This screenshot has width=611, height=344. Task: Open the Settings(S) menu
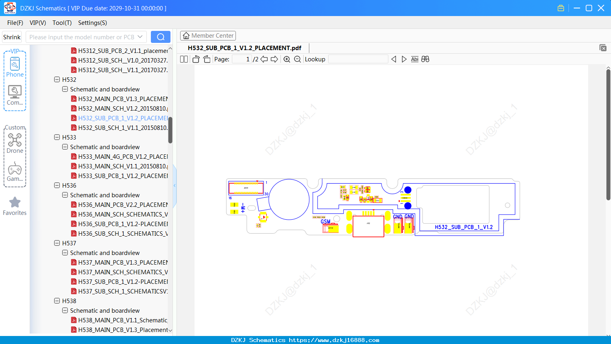pyautogui.click(x=93, y=23)
